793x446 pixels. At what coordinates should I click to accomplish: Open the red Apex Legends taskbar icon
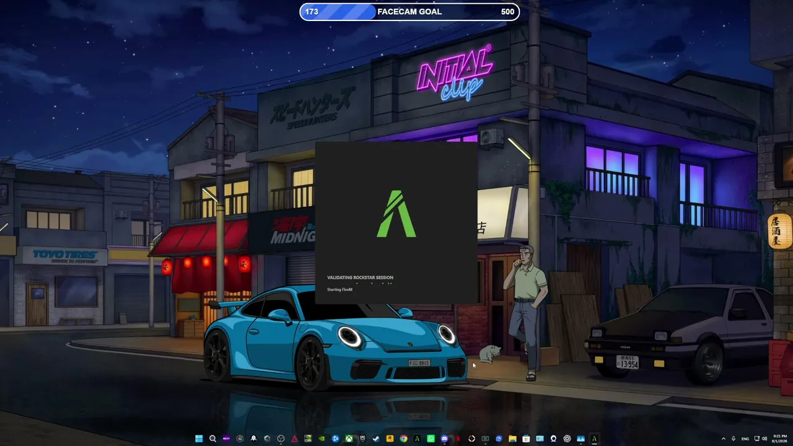pos(294,439)
